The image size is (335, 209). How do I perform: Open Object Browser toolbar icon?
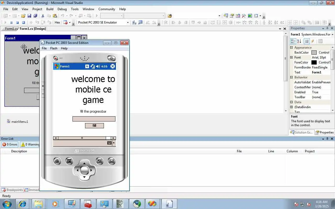pos(238,16)
